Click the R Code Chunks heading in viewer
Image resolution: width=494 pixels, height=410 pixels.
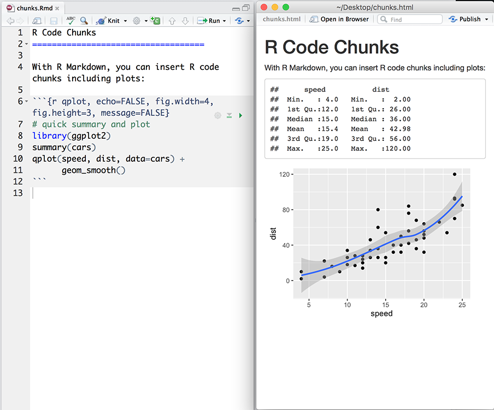332,47
